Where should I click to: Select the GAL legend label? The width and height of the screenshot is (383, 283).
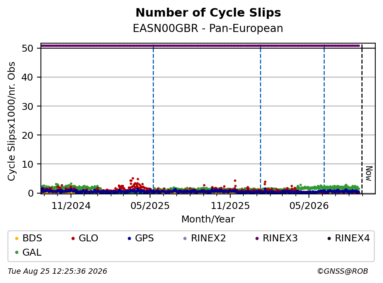point(32,253)
